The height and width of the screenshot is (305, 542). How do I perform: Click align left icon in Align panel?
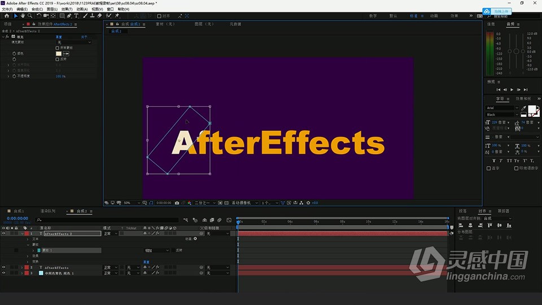pos(461,225)
